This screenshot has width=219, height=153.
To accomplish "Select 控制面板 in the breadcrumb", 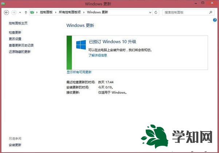I will pyautogui.click(x=46, y=12).
